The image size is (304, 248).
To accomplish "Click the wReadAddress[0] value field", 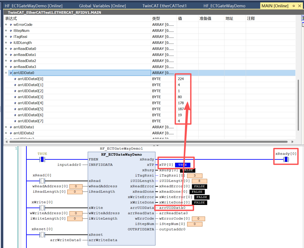I will point(76,186).
